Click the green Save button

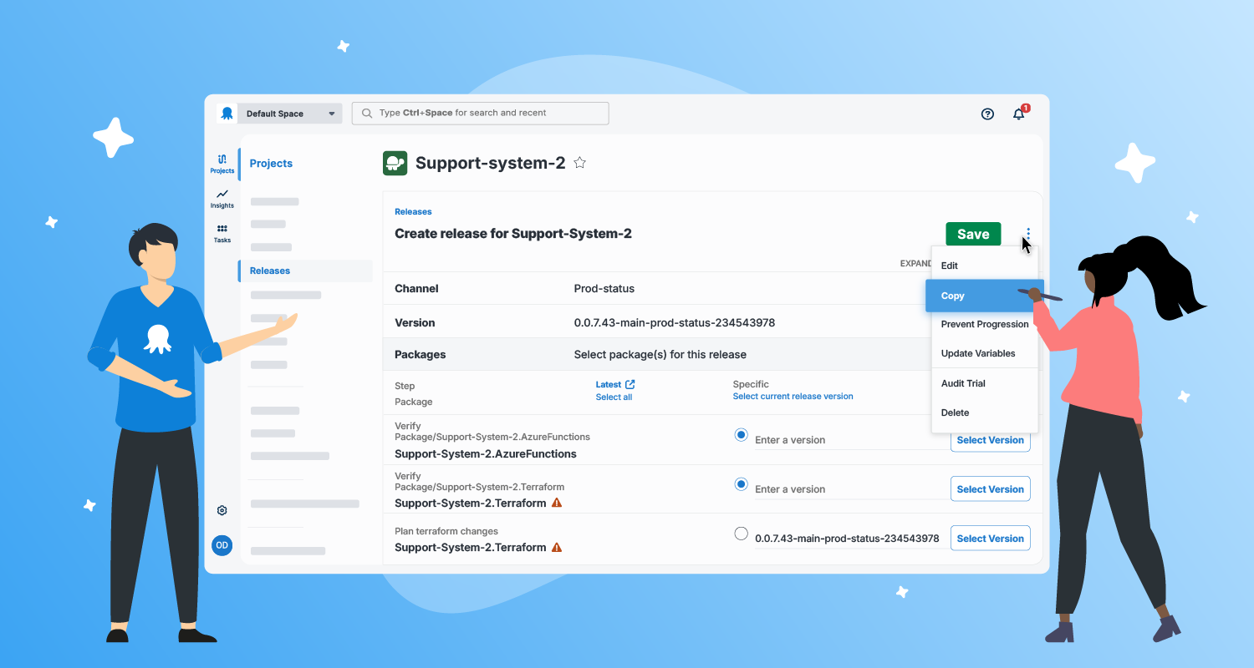point(973,235)
